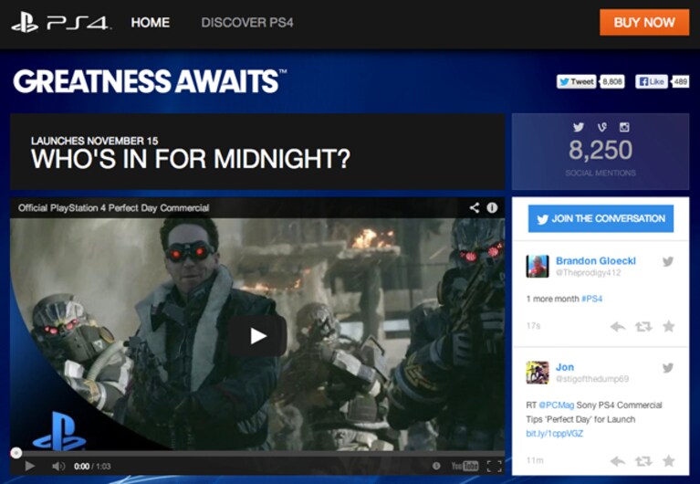The height and width of the screenshot is (484, 700).
Task: Favorite Jon's tweet with star
Action: (669, 461)
